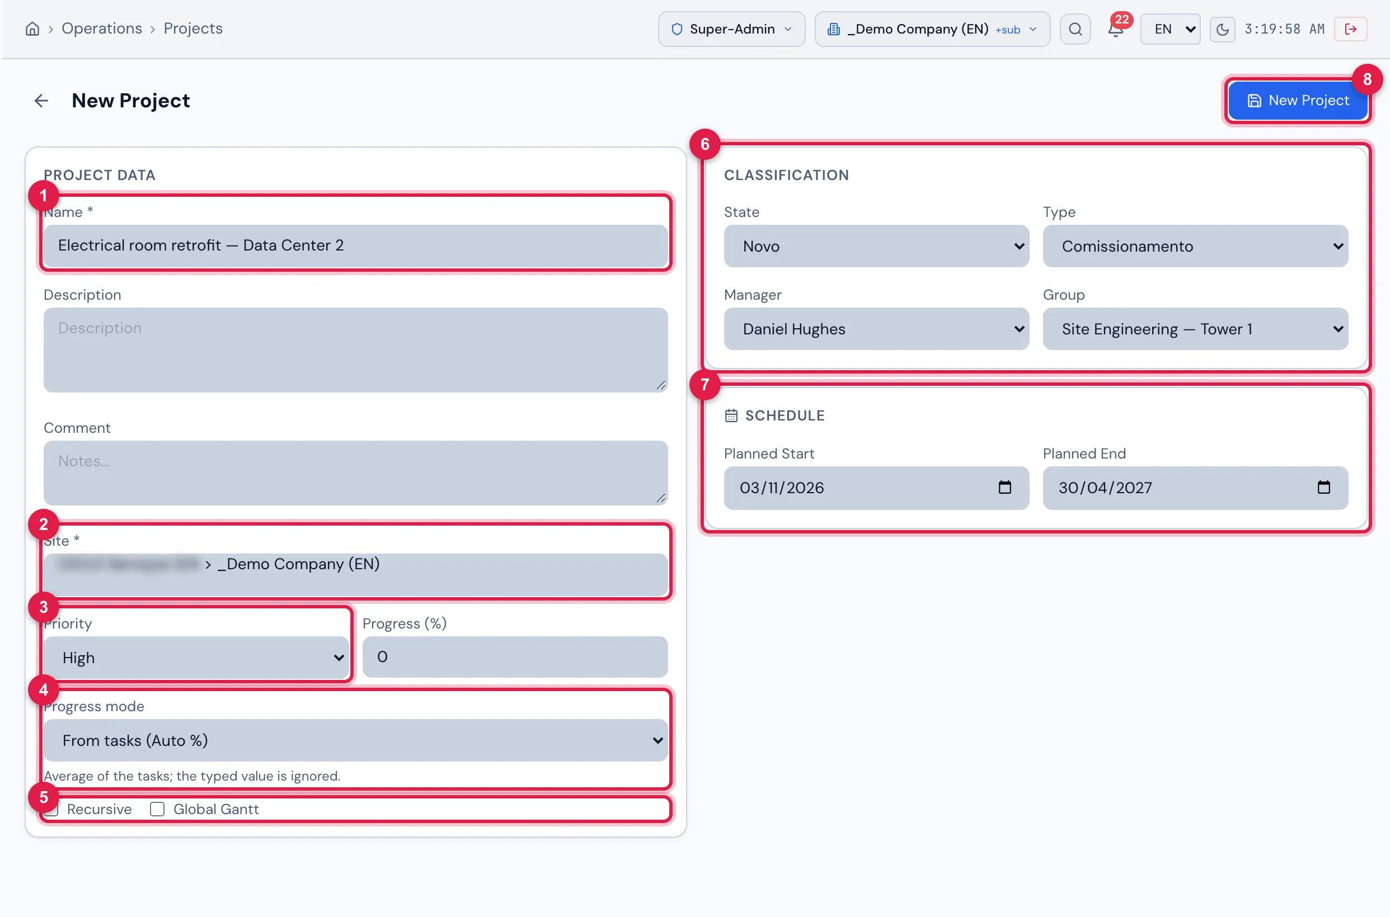This screenshot has height=917, width=1390.
Task: Click the Planned End date 30/04/2027
Action: click(x=1105, y=487)
